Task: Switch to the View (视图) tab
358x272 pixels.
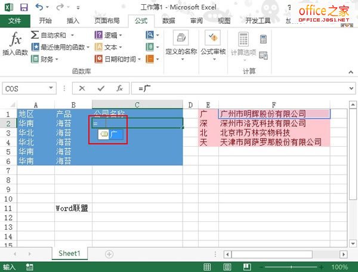Action: (x=224, y=21)
